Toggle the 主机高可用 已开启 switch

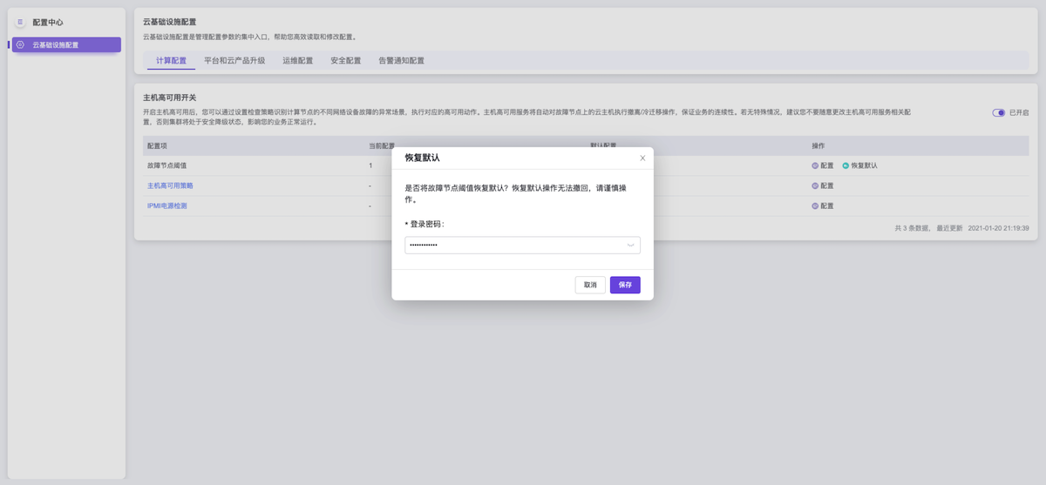click(999, 113)
